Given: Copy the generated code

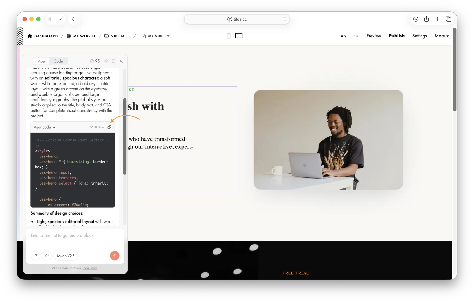Looking at the screenshot, I should 109,127.
